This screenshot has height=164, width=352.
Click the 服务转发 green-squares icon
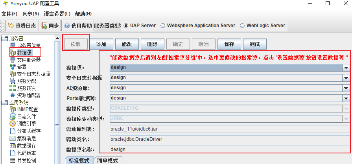coord(13,88)
